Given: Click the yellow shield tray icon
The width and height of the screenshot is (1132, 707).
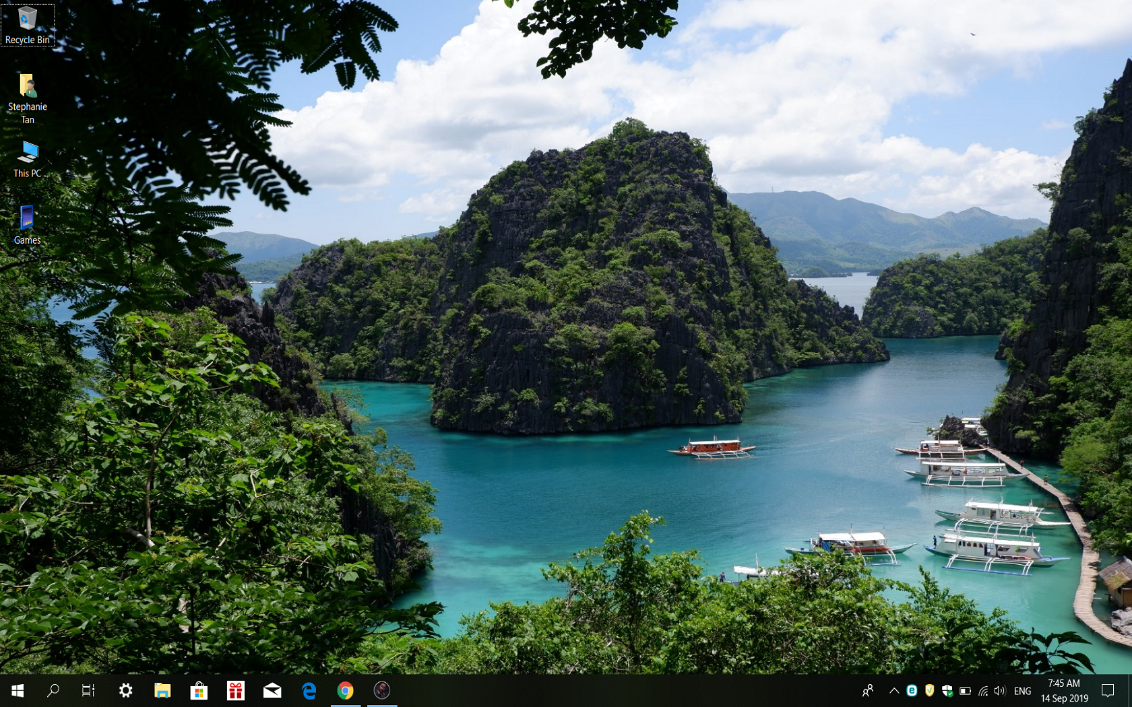Looking at the screenshot, I should 929,690.
